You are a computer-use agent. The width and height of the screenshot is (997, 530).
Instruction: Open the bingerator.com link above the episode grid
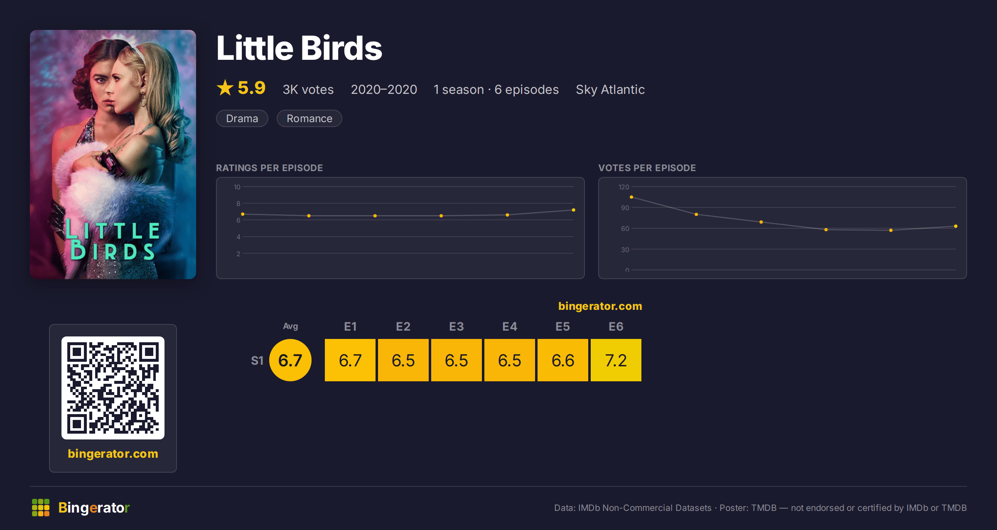(600, 306)
